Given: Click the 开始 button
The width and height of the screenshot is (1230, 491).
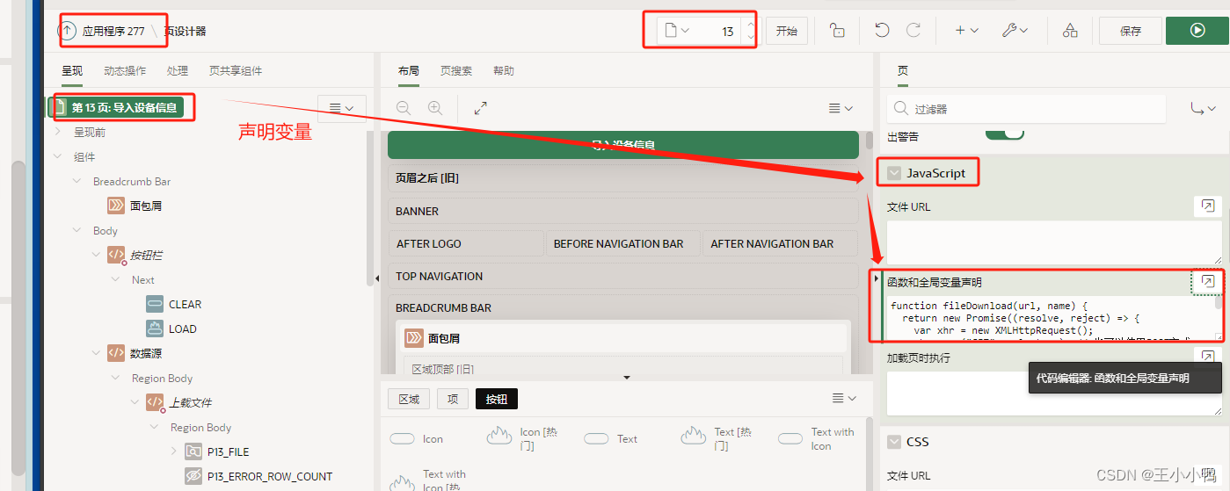Looking at the screenshot, I should [787, 31].
